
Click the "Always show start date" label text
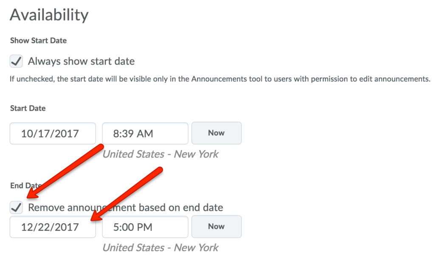tap(81, 61)
